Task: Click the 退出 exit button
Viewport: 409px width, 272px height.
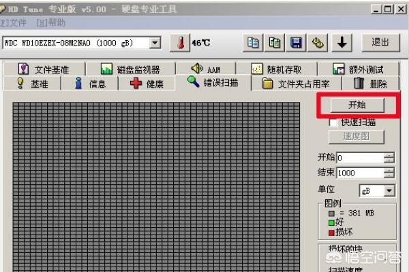Action: tap(380, 42)
